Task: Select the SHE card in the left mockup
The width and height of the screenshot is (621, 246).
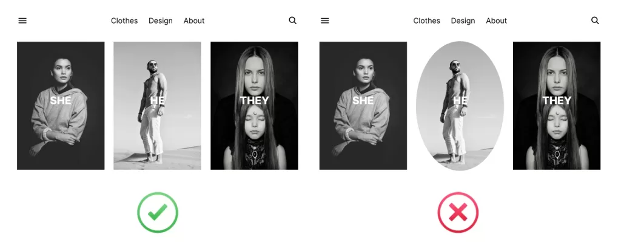Action: 61,106
